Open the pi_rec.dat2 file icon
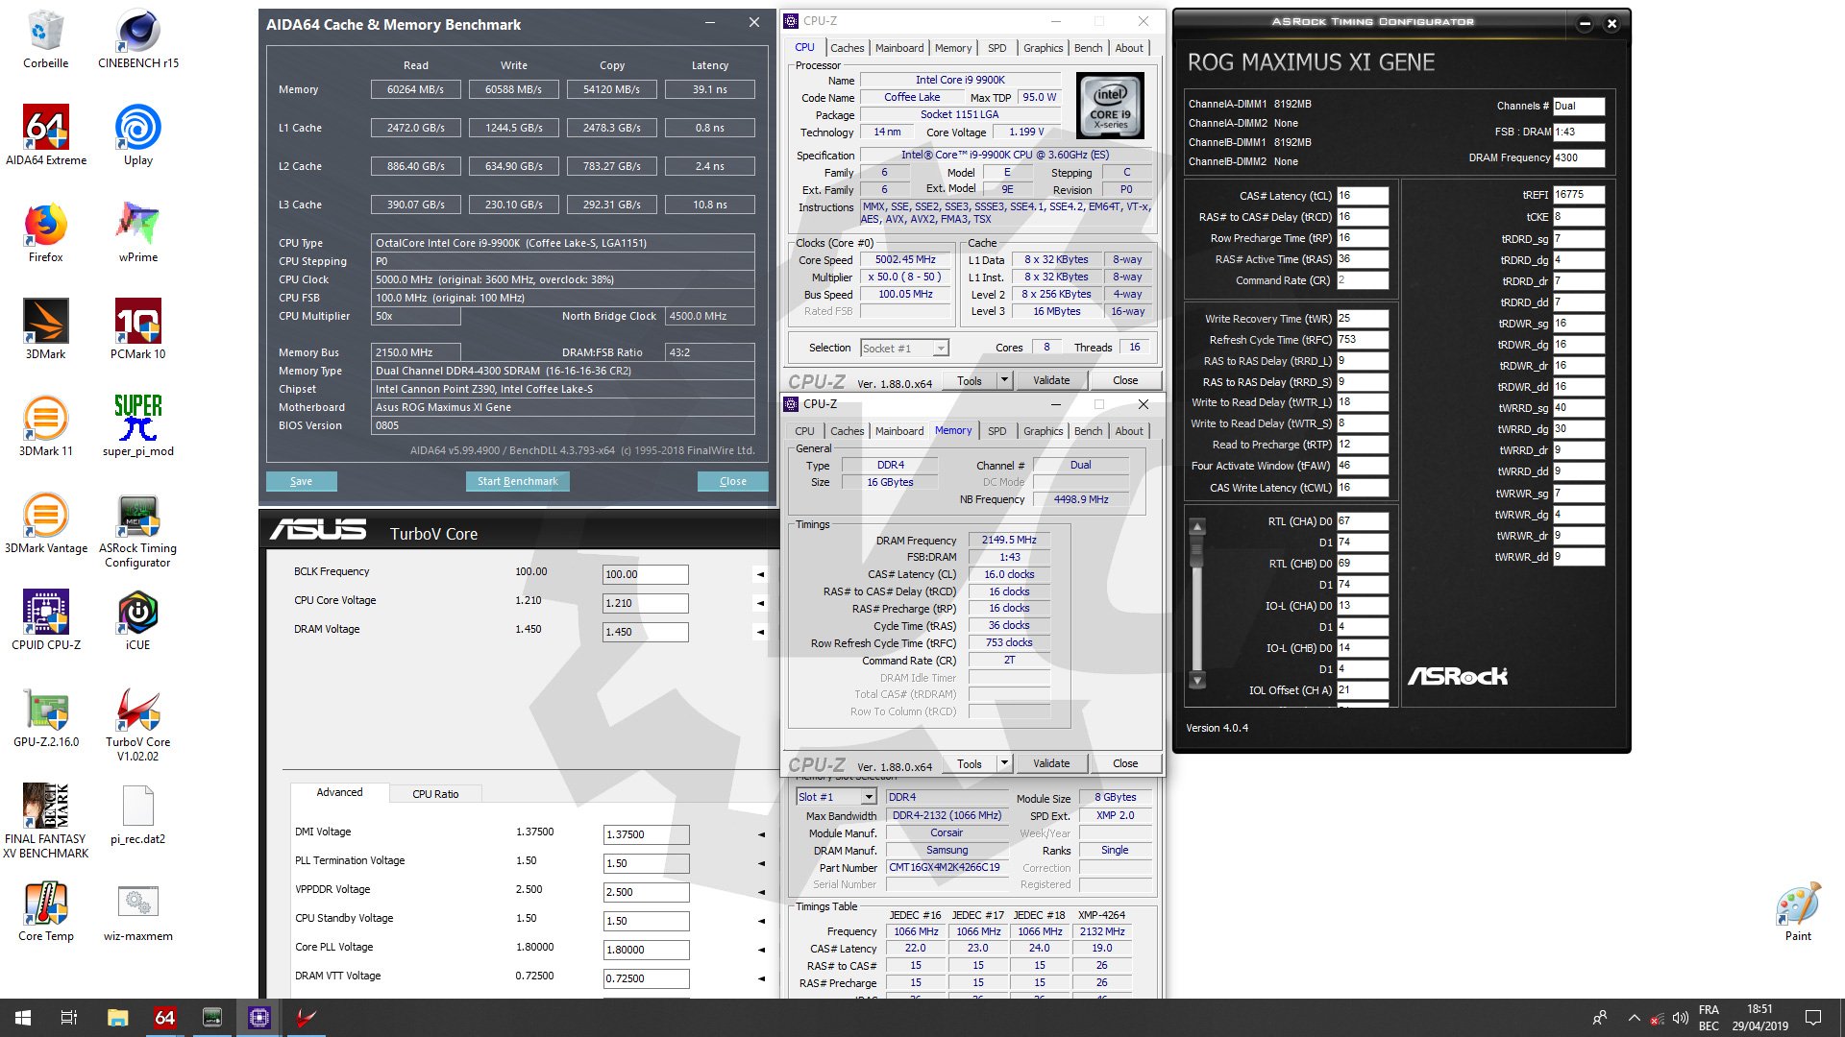The height and width of the screenshot is (1037, 1845). [x=138, y=814]
